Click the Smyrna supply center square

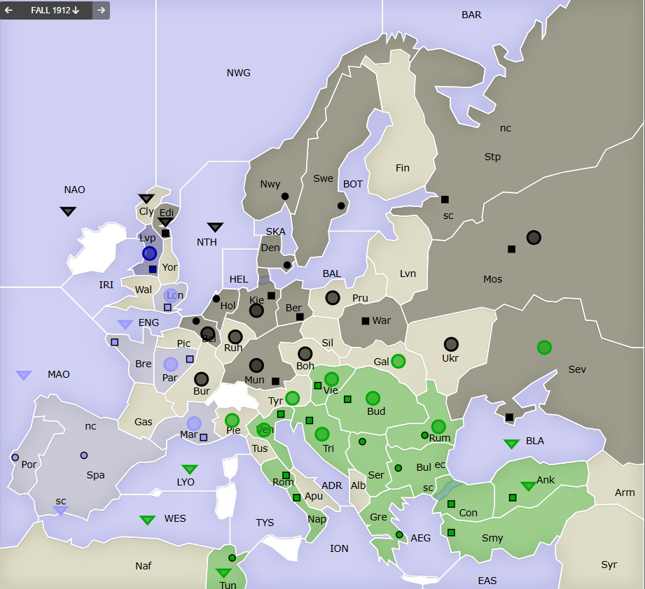pos(451,533)
